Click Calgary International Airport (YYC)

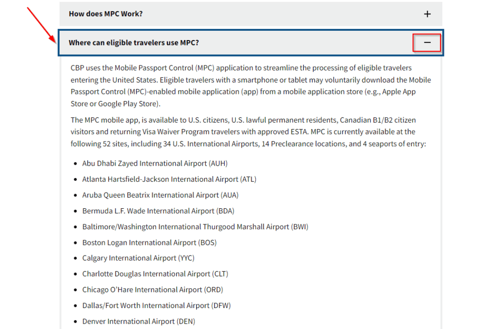point(138,258)
